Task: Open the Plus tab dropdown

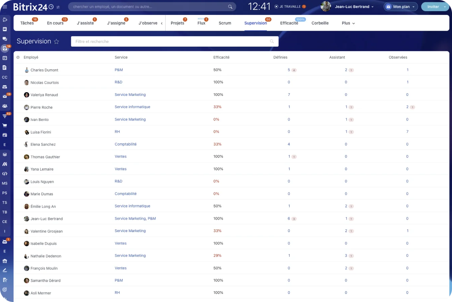Action: pyautogui.click(x=348, y=23)
